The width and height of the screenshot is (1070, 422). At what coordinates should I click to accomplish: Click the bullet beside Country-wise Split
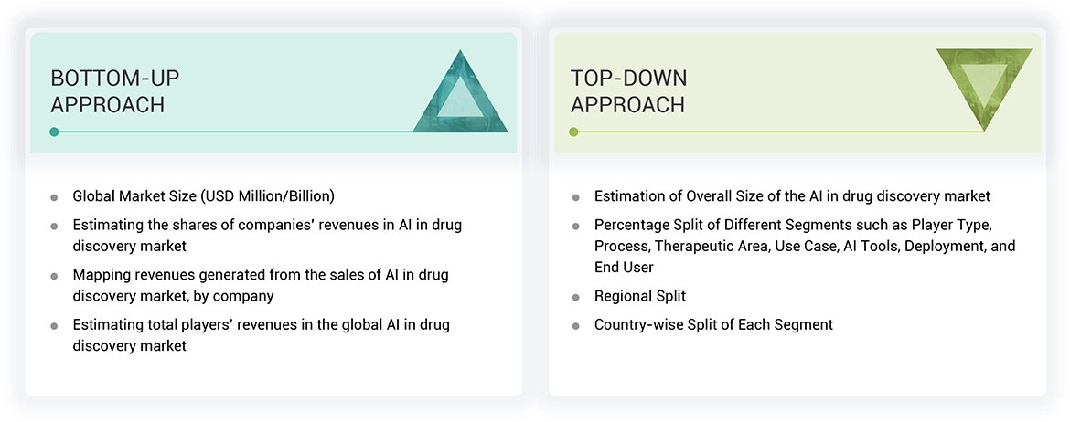tap(576, 325)
